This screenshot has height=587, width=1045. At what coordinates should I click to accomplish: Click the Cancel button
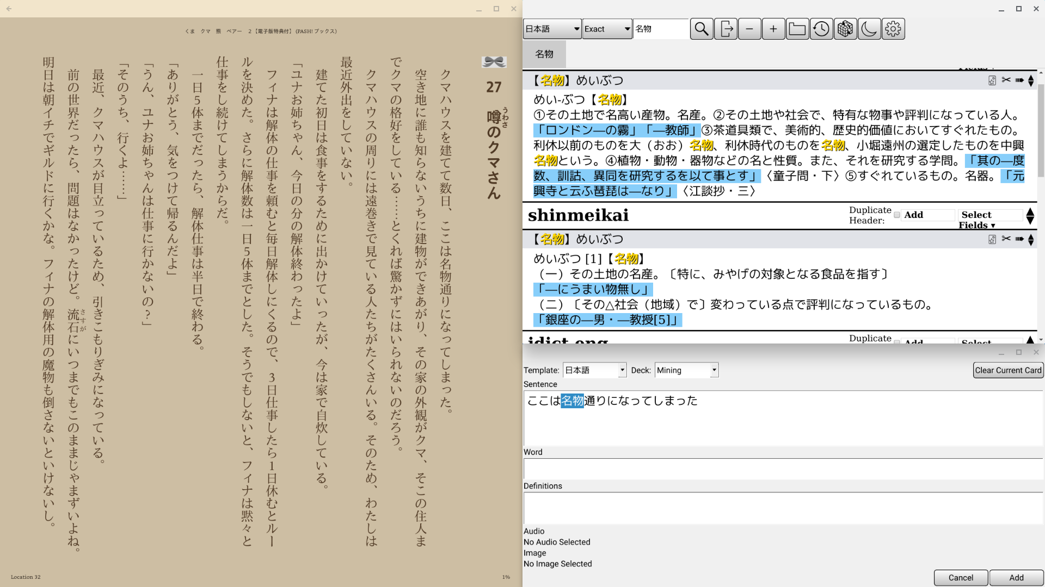coord(960,578)
